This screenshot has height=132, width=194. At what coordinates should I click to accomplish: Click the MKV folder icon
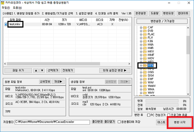point(145,51)
